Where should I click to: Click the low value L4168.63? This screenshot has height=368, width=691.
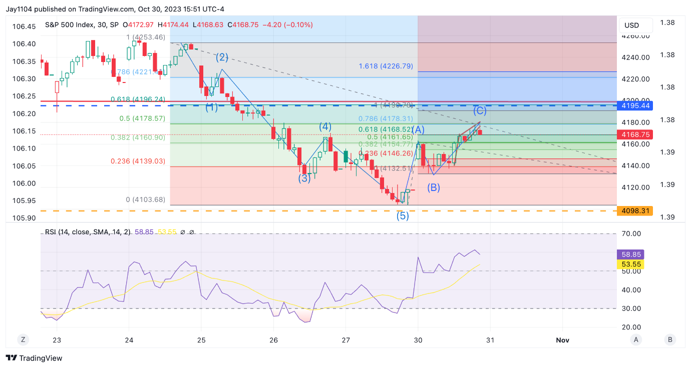(208, 24)
